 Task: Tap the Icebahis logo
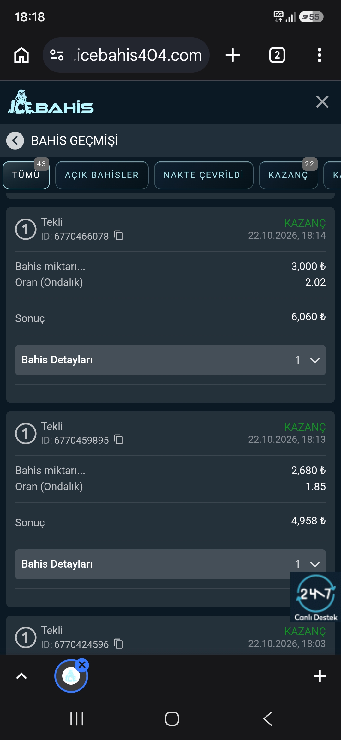51,102
